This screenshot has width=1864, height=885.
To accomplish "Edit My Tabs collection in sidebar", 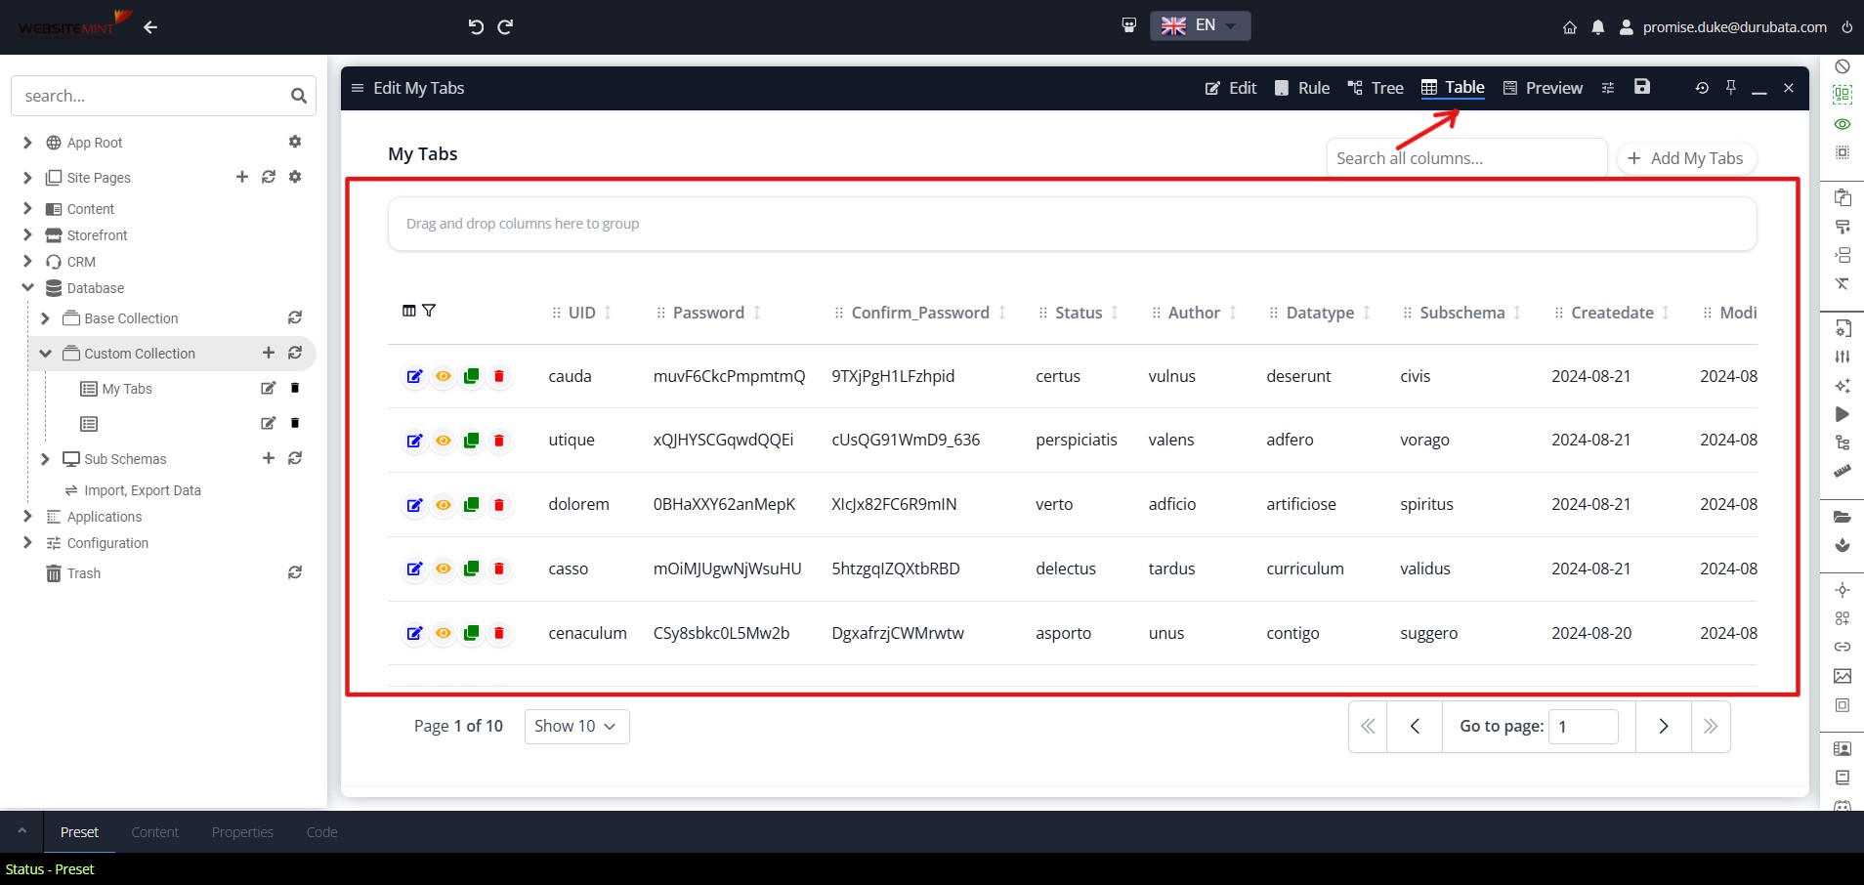I will 269,388.
